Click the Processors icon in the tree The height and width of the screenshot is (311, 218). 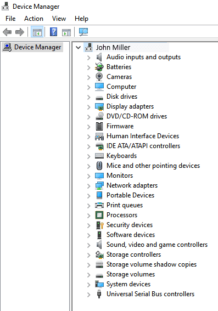click(x=99, y=215)
